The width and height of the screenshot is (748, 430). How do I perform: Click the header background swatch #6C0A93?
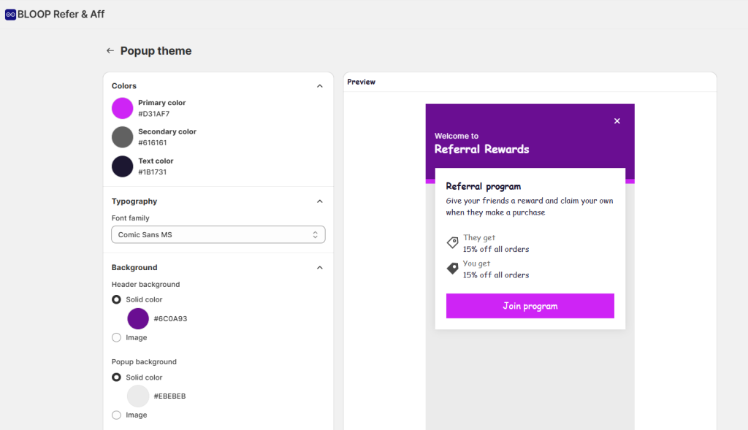[138, 318]
